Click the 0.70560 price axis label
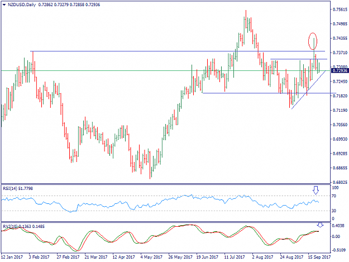The image size is (349, 262). (x=340, y=125)
